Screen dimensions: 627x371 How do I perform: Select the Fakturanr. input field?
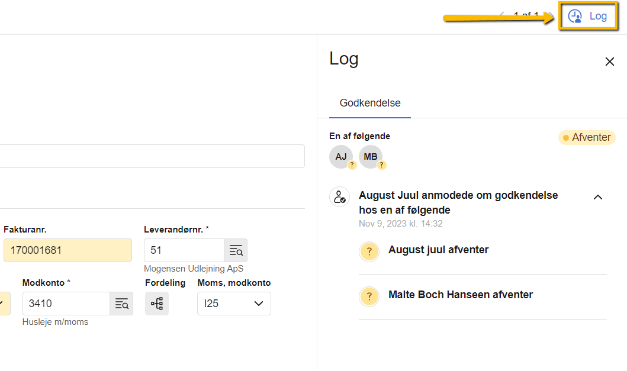tap(67, 250)
